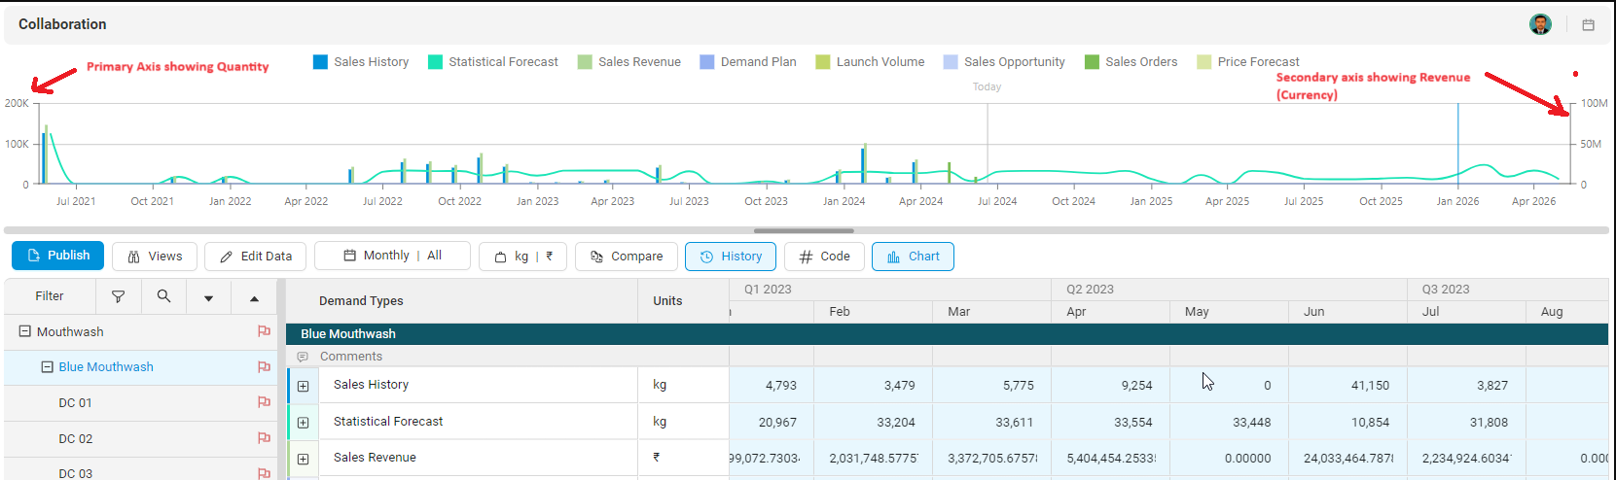
Task: Click the Code button
Action: point(824,257)
